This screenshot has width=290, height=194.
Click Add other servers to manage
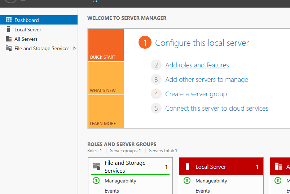[x=206, y=80]
